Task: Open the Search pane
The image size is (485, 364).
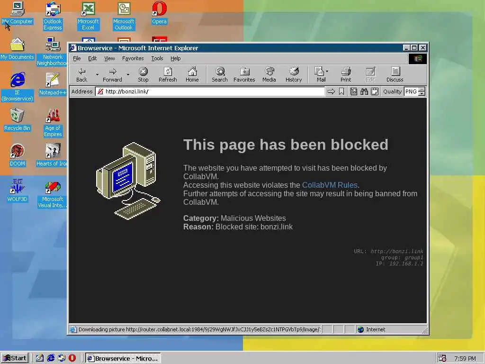Action: [x=220, y=74]
